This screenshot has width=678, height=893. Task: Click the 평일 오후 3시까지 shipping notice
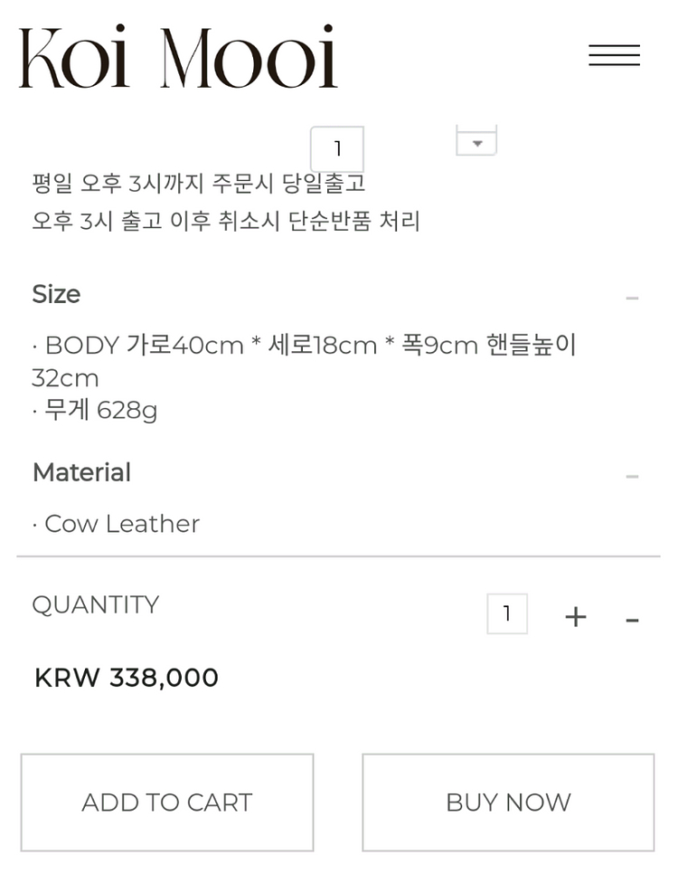(x=199, y=184)
